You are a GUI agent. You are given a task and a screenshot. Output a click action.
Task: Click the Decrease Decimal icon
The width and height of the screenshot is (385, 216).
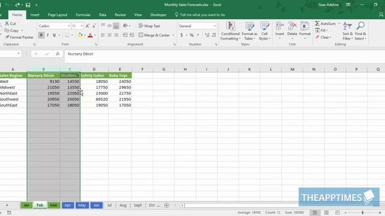click(x=214, y=35)
